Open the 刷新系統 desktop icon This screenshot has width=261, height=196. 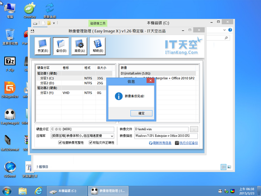click(50, 10)
